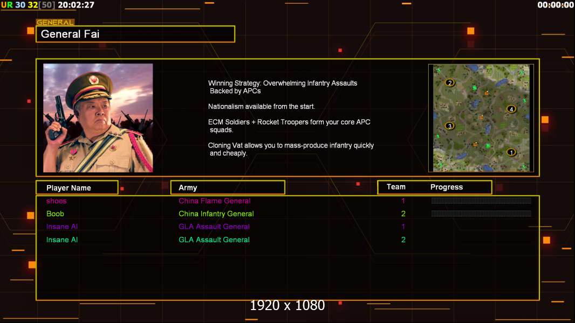Click the map preview thumbnail
The height and width of the screenshot is (323, 575).
coord(481,118)
